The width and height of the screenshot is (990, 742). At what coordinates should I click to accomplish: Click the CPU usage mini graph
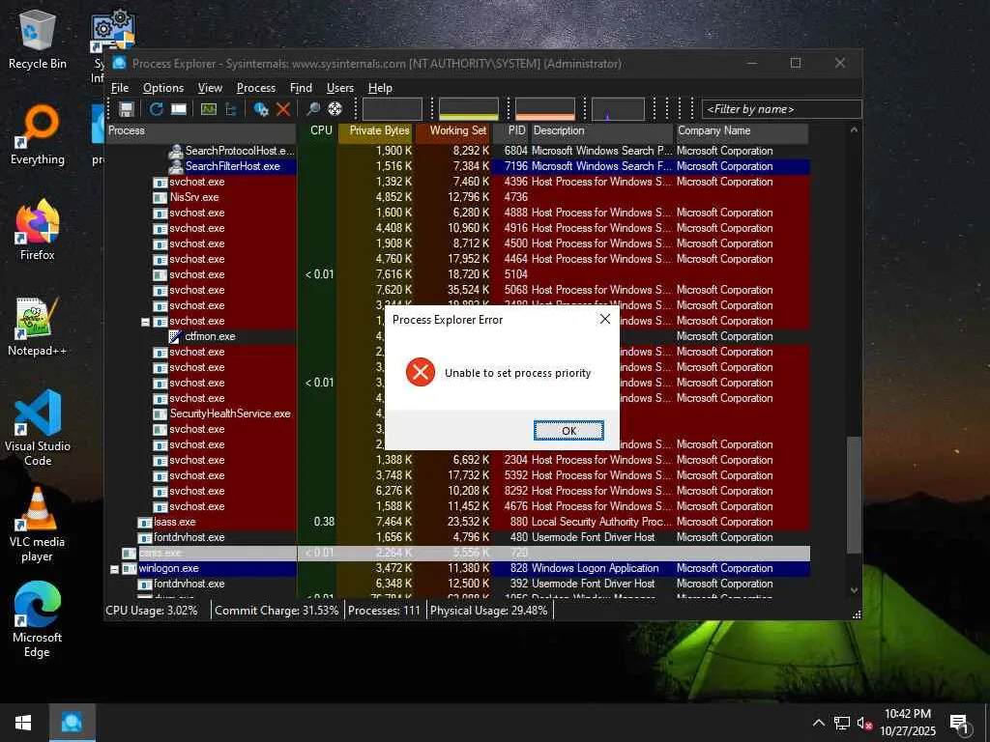point(393,109)
